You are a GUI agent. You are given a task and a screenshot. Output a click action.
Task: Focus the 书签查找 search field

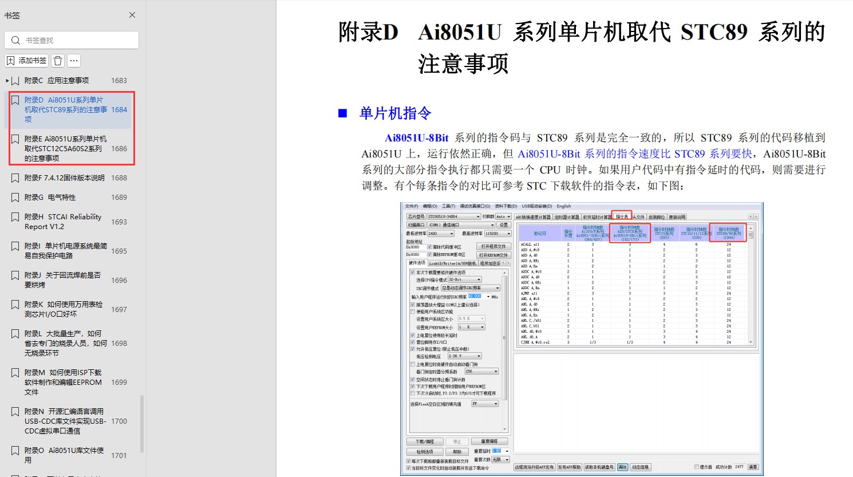(x=72, y=40)
